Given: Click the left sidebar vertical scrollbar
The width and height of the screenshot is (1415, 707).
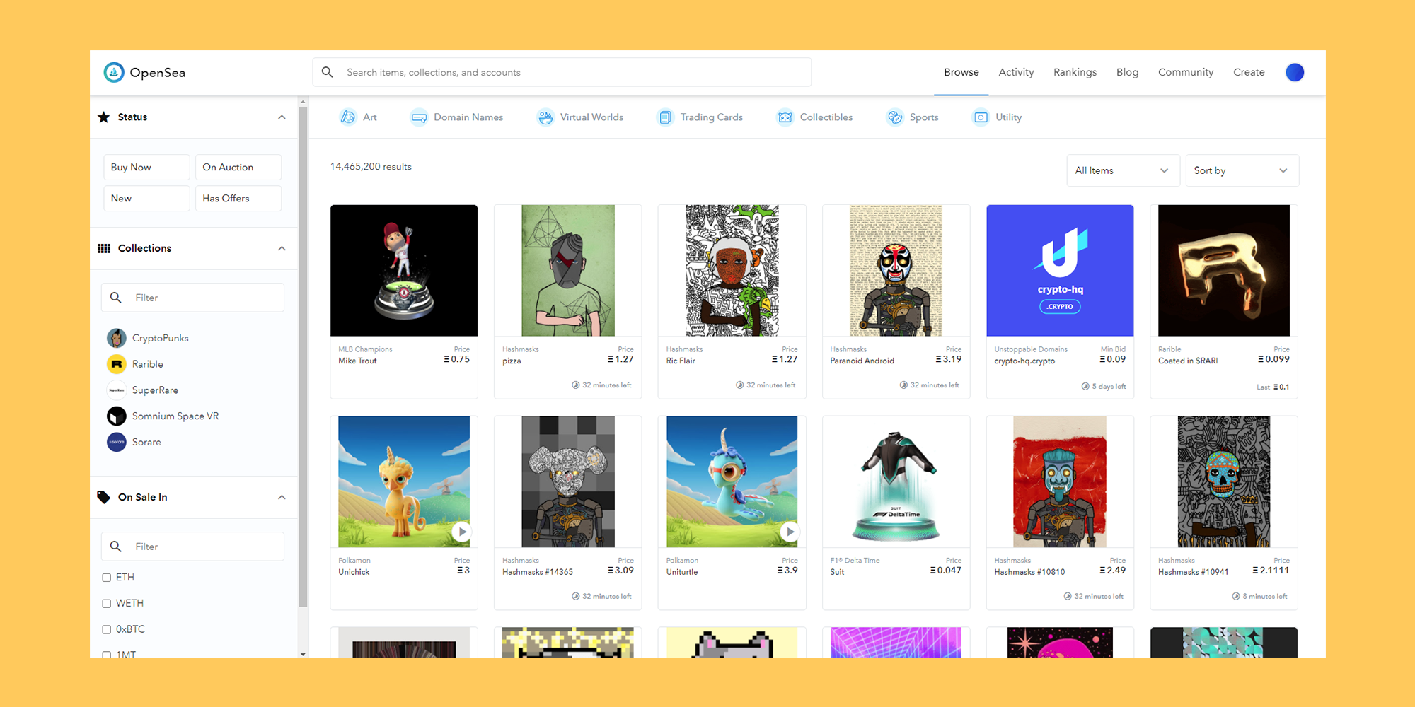Looking at the screenshot, I should point(303,357).
